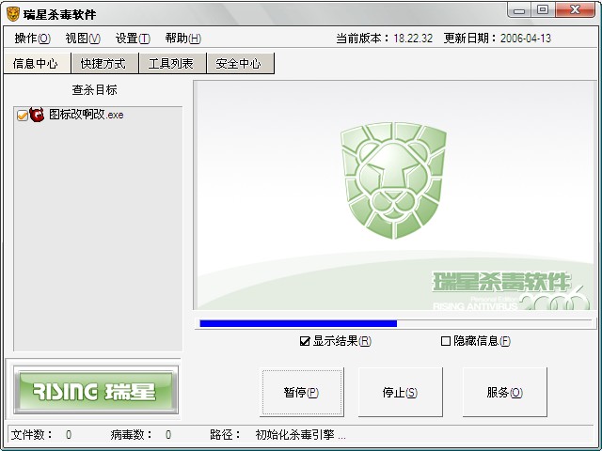Select the 图标改啊改.exe file name
602x451 pixels.
coord(87,115)
